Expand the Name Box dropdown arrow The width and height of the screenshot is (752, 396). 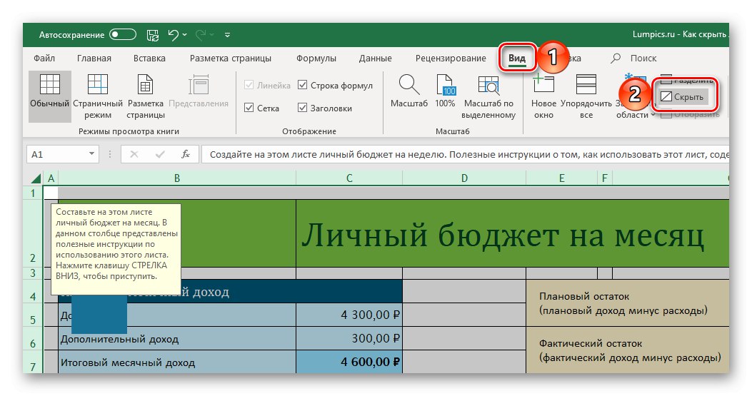(91, 154)
